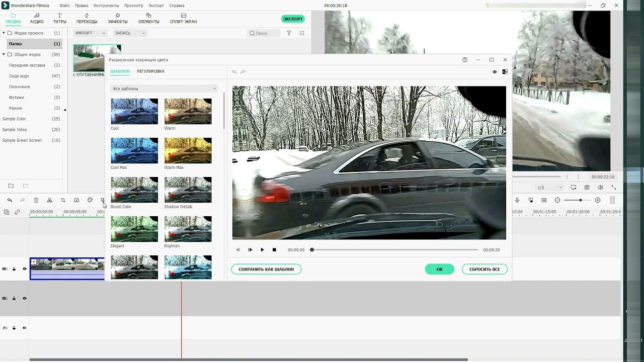Hide video track 2 with its eye icon
644x362 pixels.
pos(24,269)
